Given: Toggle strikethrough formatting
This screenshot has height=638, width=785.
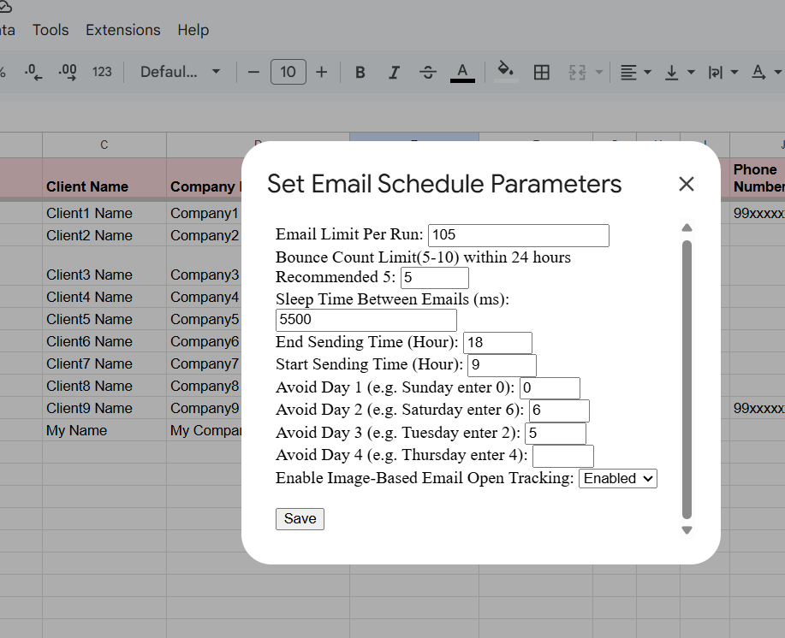Looking at the screenshot, I should click(427, 73).
